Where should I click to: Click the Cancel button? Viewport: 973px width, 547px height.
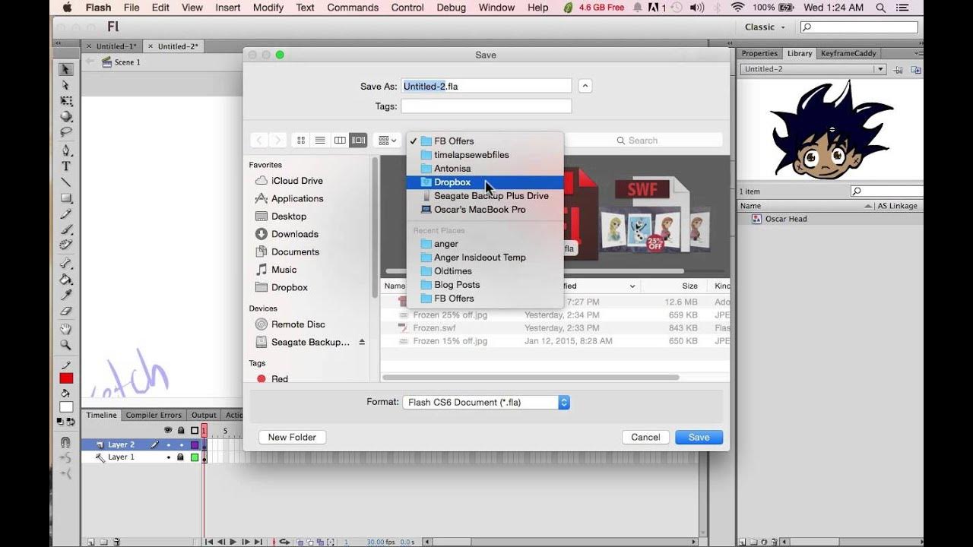tap(645, 438)
